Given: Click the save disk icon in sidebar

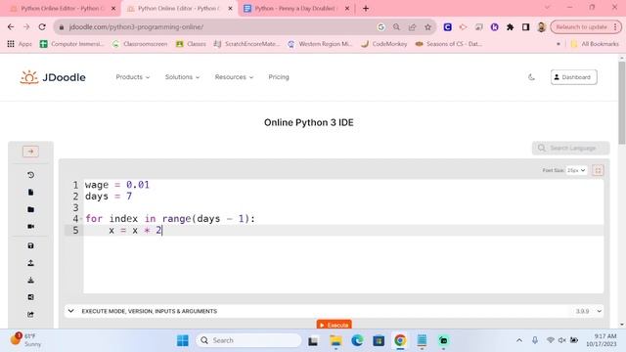Looking at the screenshot, I should (x=30, y=245).
